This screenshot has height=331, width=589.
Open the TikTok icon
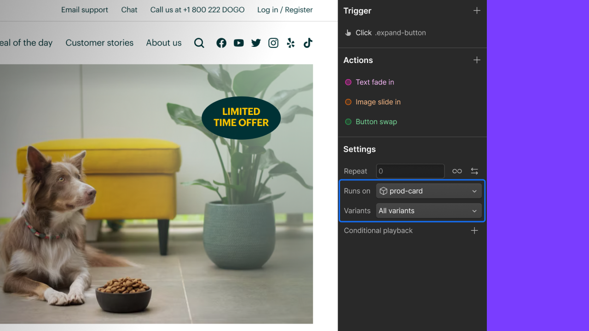tap(308, 43)
